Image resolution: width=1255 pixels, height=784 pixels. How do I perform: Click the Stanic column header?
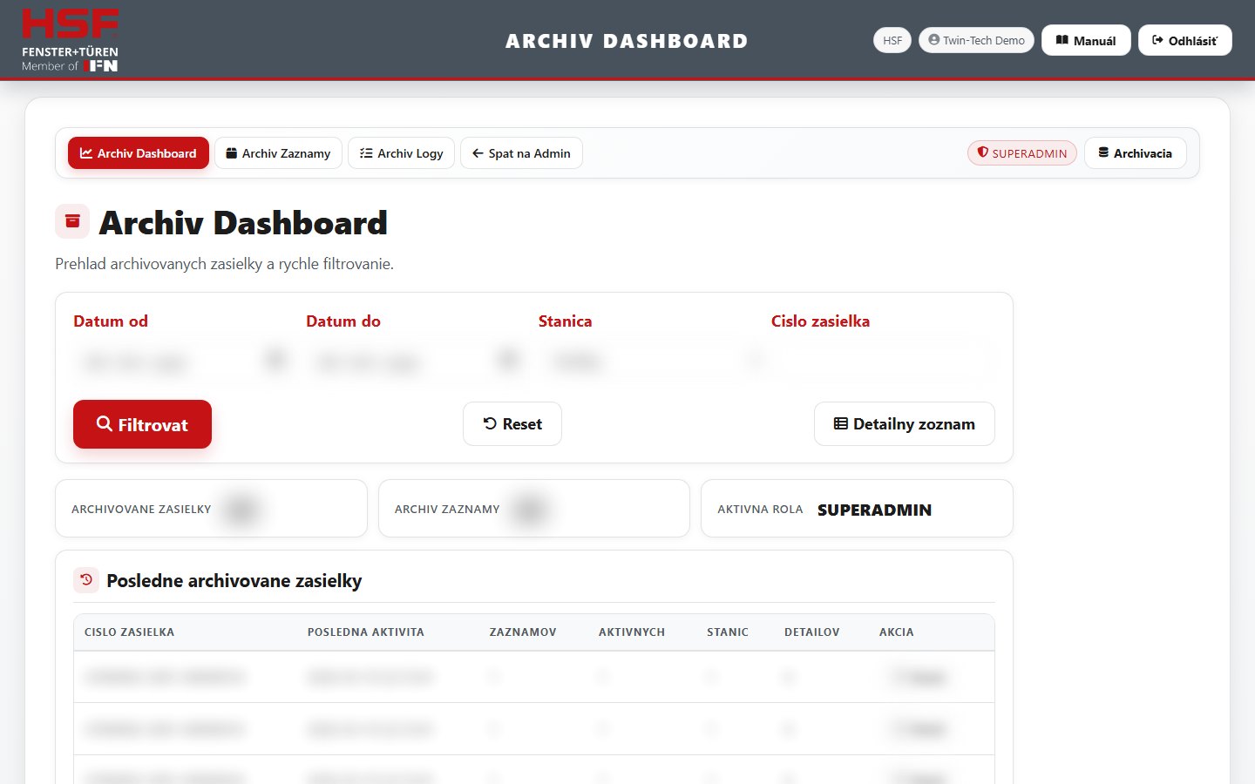tap(728, 632)
